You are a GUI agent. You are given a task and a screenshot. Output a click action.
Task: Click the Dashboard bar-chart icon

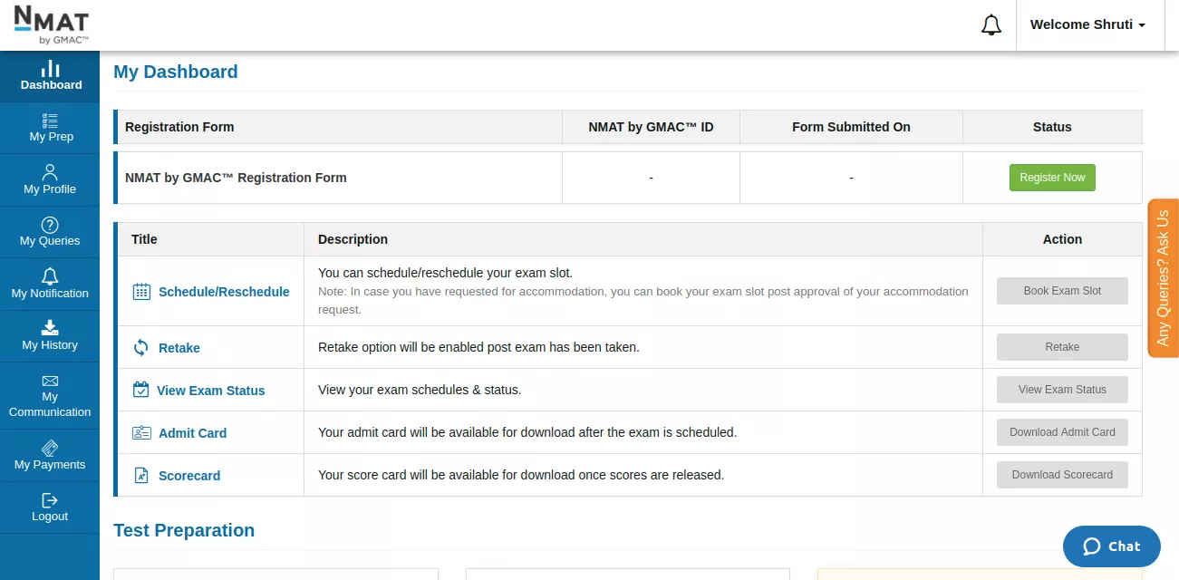tap(51, 68)
